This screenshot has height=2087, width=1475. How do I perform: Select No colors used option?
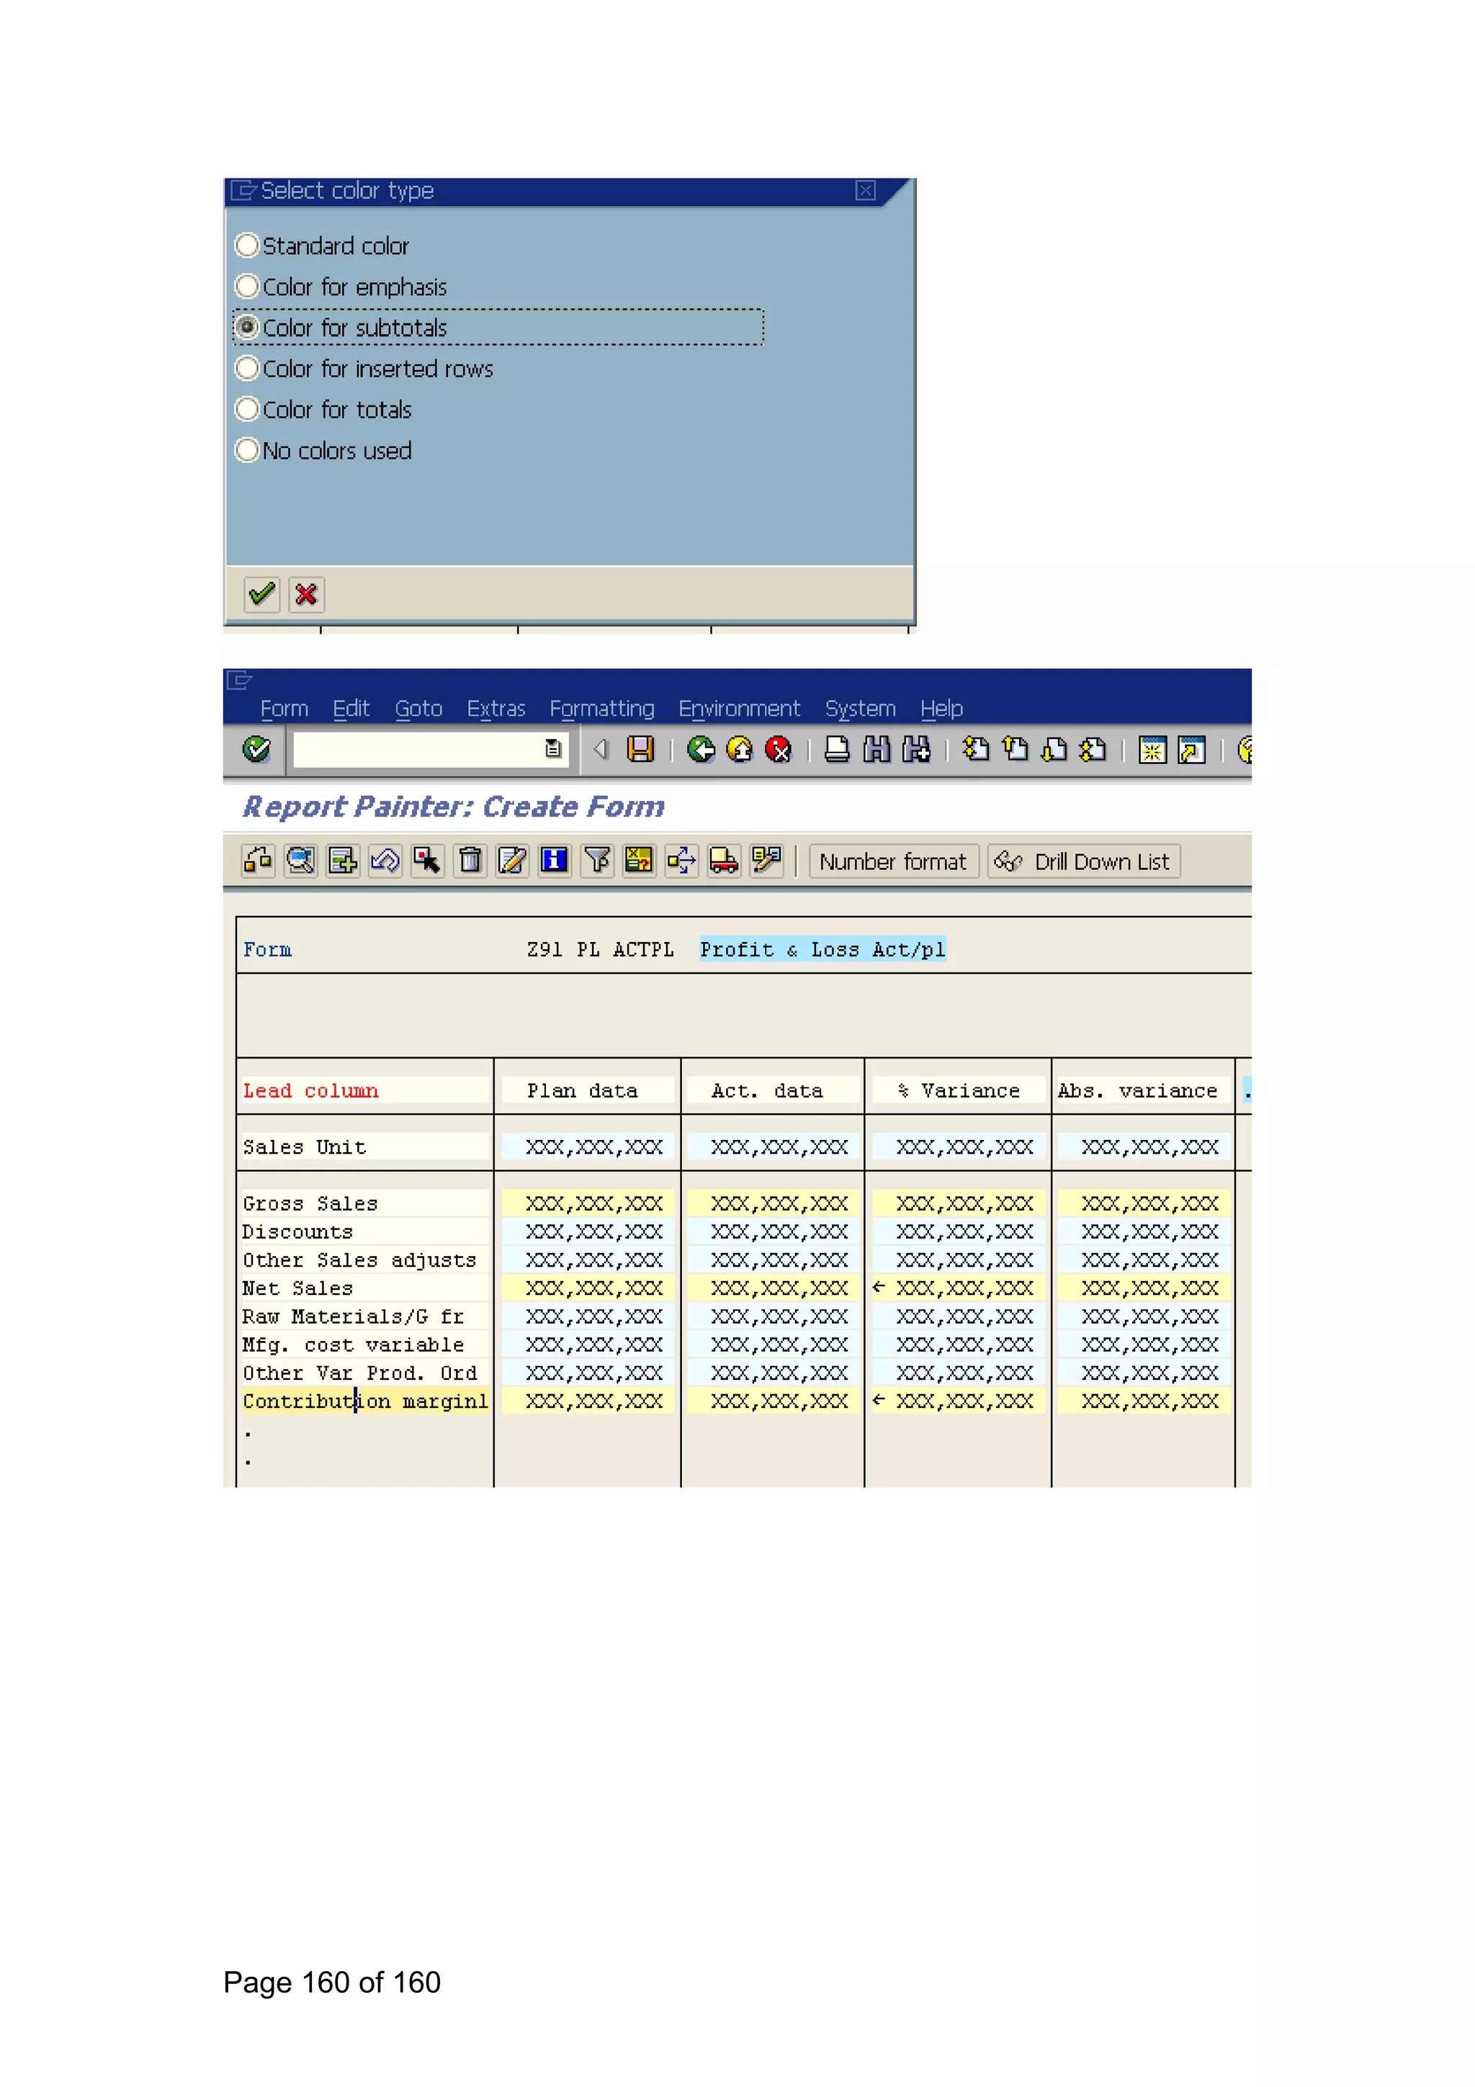247,450
